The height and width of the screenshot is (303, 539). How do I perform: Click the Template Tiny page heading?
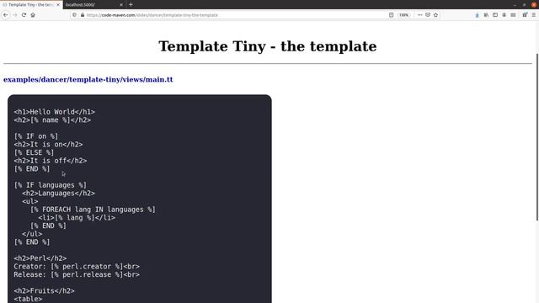pos(268,46)
